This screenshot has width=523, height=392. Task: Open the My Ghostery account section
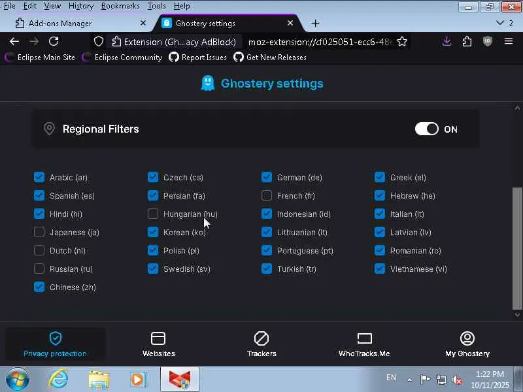(x=467, y=344)
